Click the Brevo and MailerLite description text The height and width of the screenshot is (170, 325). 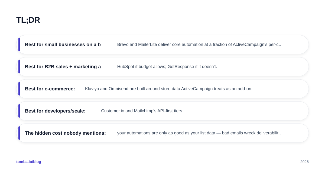click(x=200, y=45)
